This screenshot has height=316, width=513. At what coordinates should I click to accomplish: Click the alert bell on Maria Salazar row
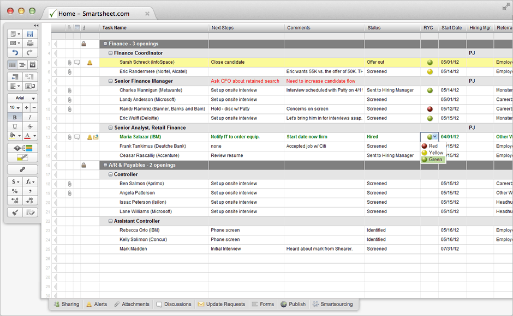(90, 137)
